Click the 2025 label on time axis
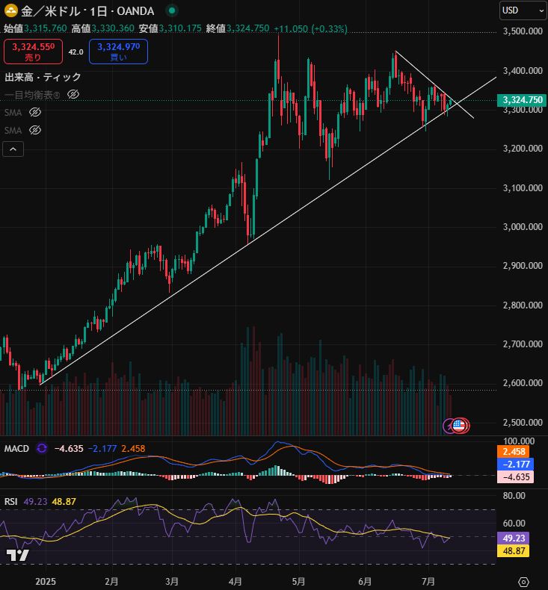This screenshot has height=590, width=548. (46, 581)
